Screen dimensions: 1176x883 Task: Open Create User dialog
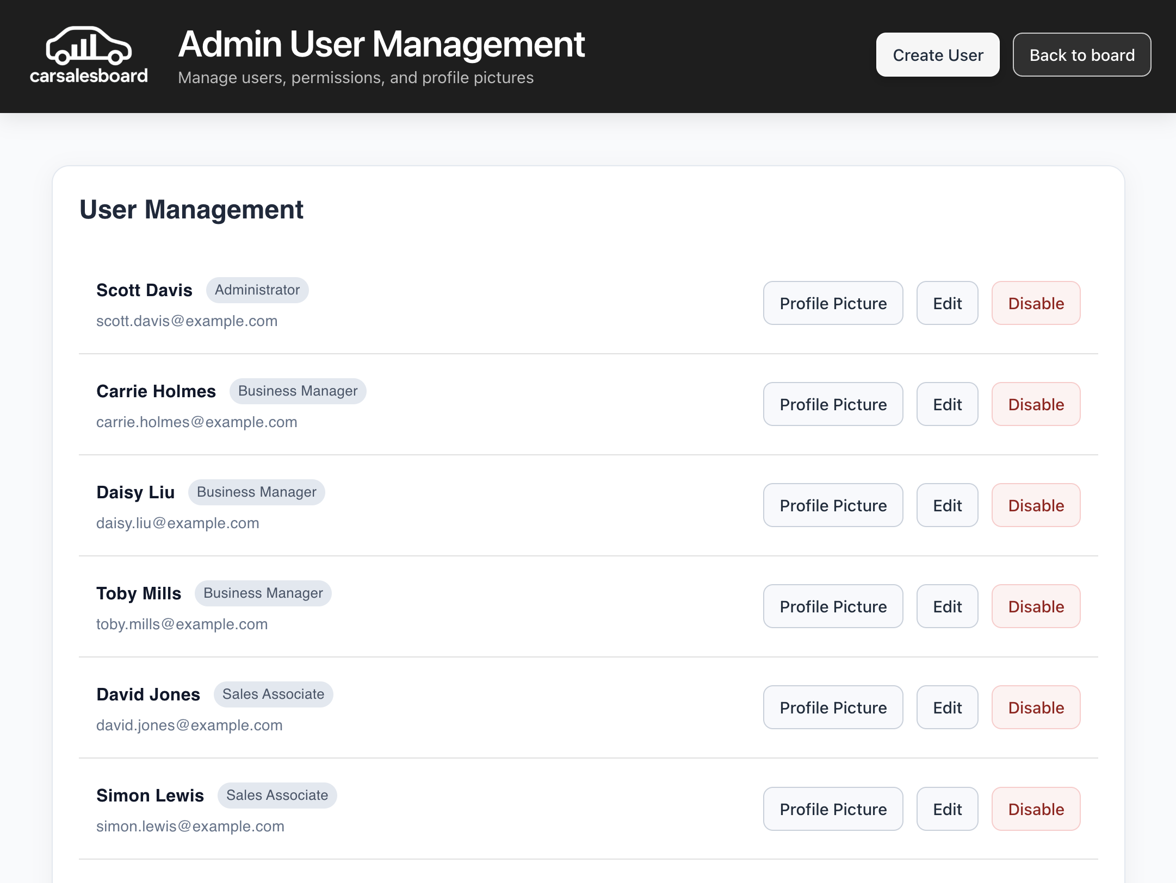click(x=937, y=54)
